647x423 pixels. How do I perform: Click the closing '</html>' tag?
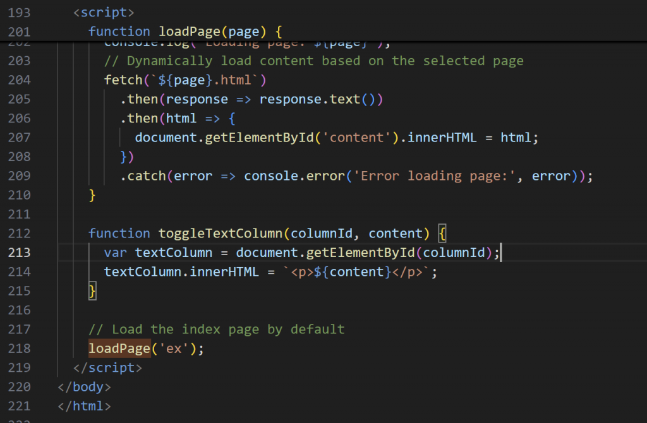[84, 406]
